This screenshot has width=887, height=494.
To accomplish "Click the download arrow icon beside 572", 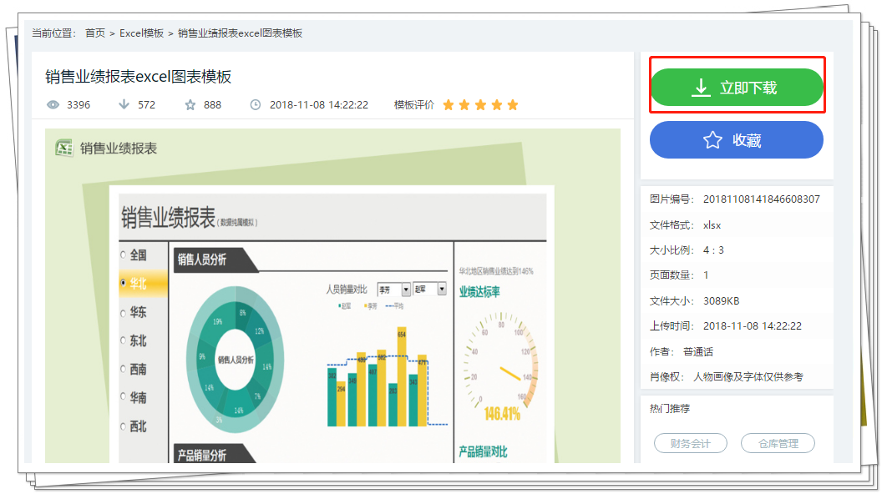I will tap(124, 103).
